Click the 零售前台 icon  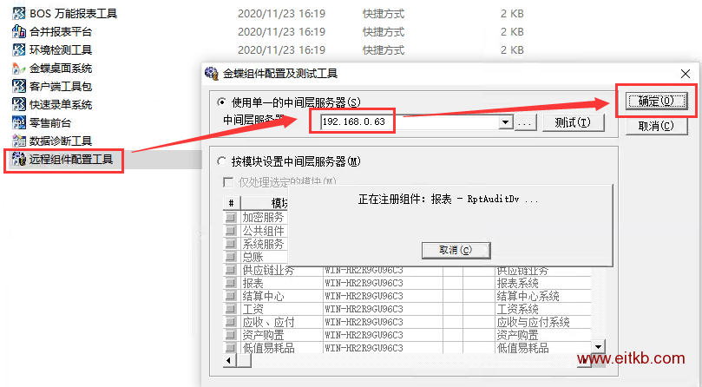pyautogui.click(x=19, y=122)
